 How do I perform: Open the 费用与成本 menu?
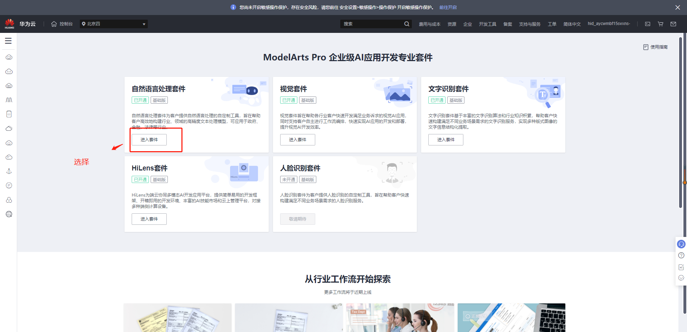[x=429, y=24]
